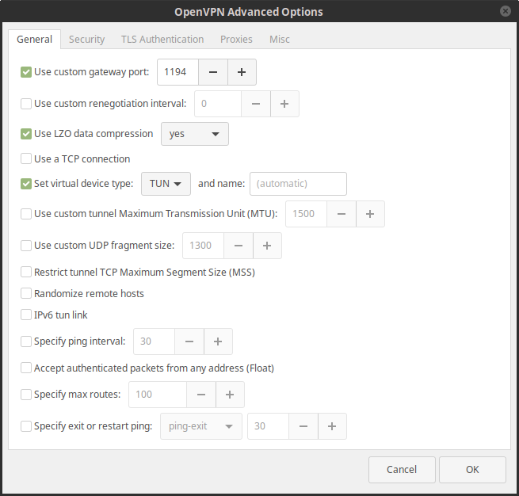Screen dimensions: 519x496
Task: Enable Use a TCP connection
Action: [26, 158]
